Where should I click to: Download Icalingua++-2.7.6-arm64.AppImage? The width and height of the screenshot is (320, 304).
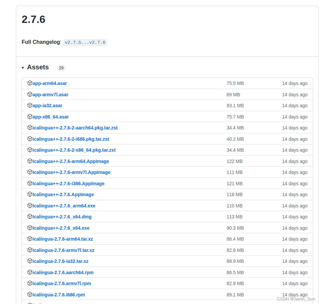[x=71, y=161]
